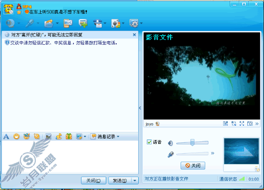This screenshot has height=190, width=264.
Task: Open the send file folder icon
Action: (49, 23)
